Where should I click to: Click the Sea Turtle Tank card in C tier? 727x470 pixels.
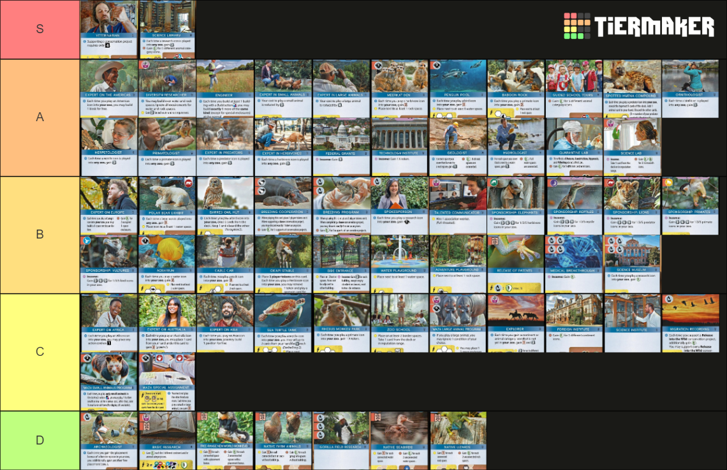(x=283, y=321)
